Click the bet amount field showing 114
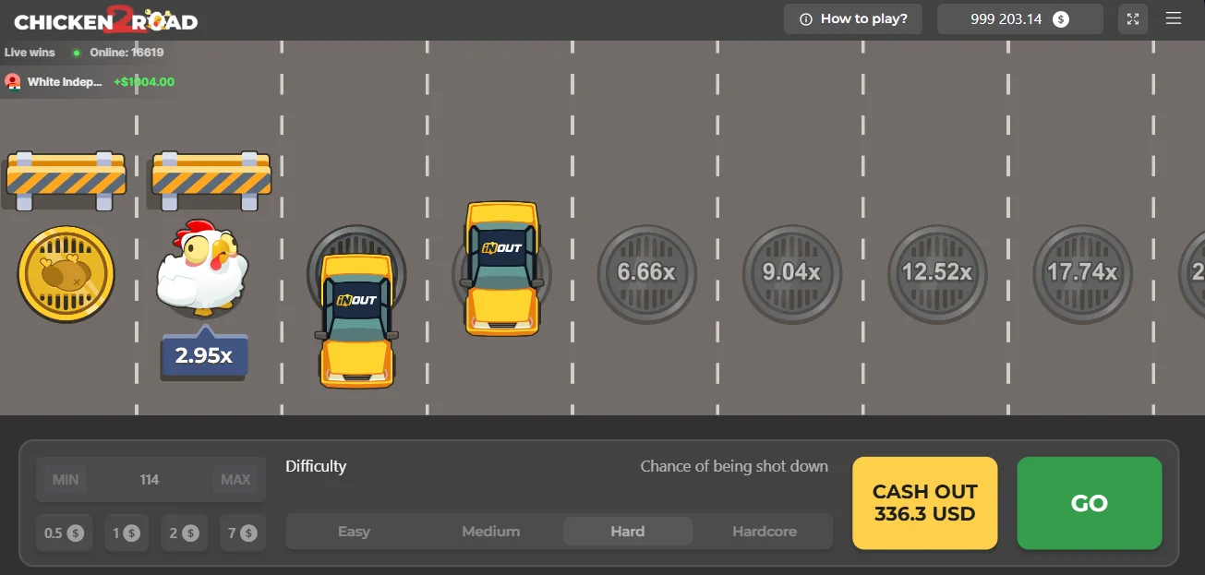Screen dimensions: 1205x575 pyautogui.click(x=150, y=480)
